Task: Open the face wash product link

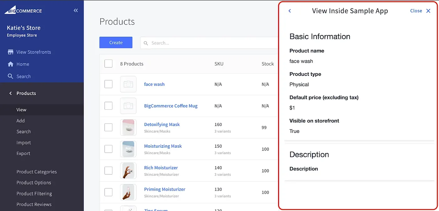Action: point(154,84)
